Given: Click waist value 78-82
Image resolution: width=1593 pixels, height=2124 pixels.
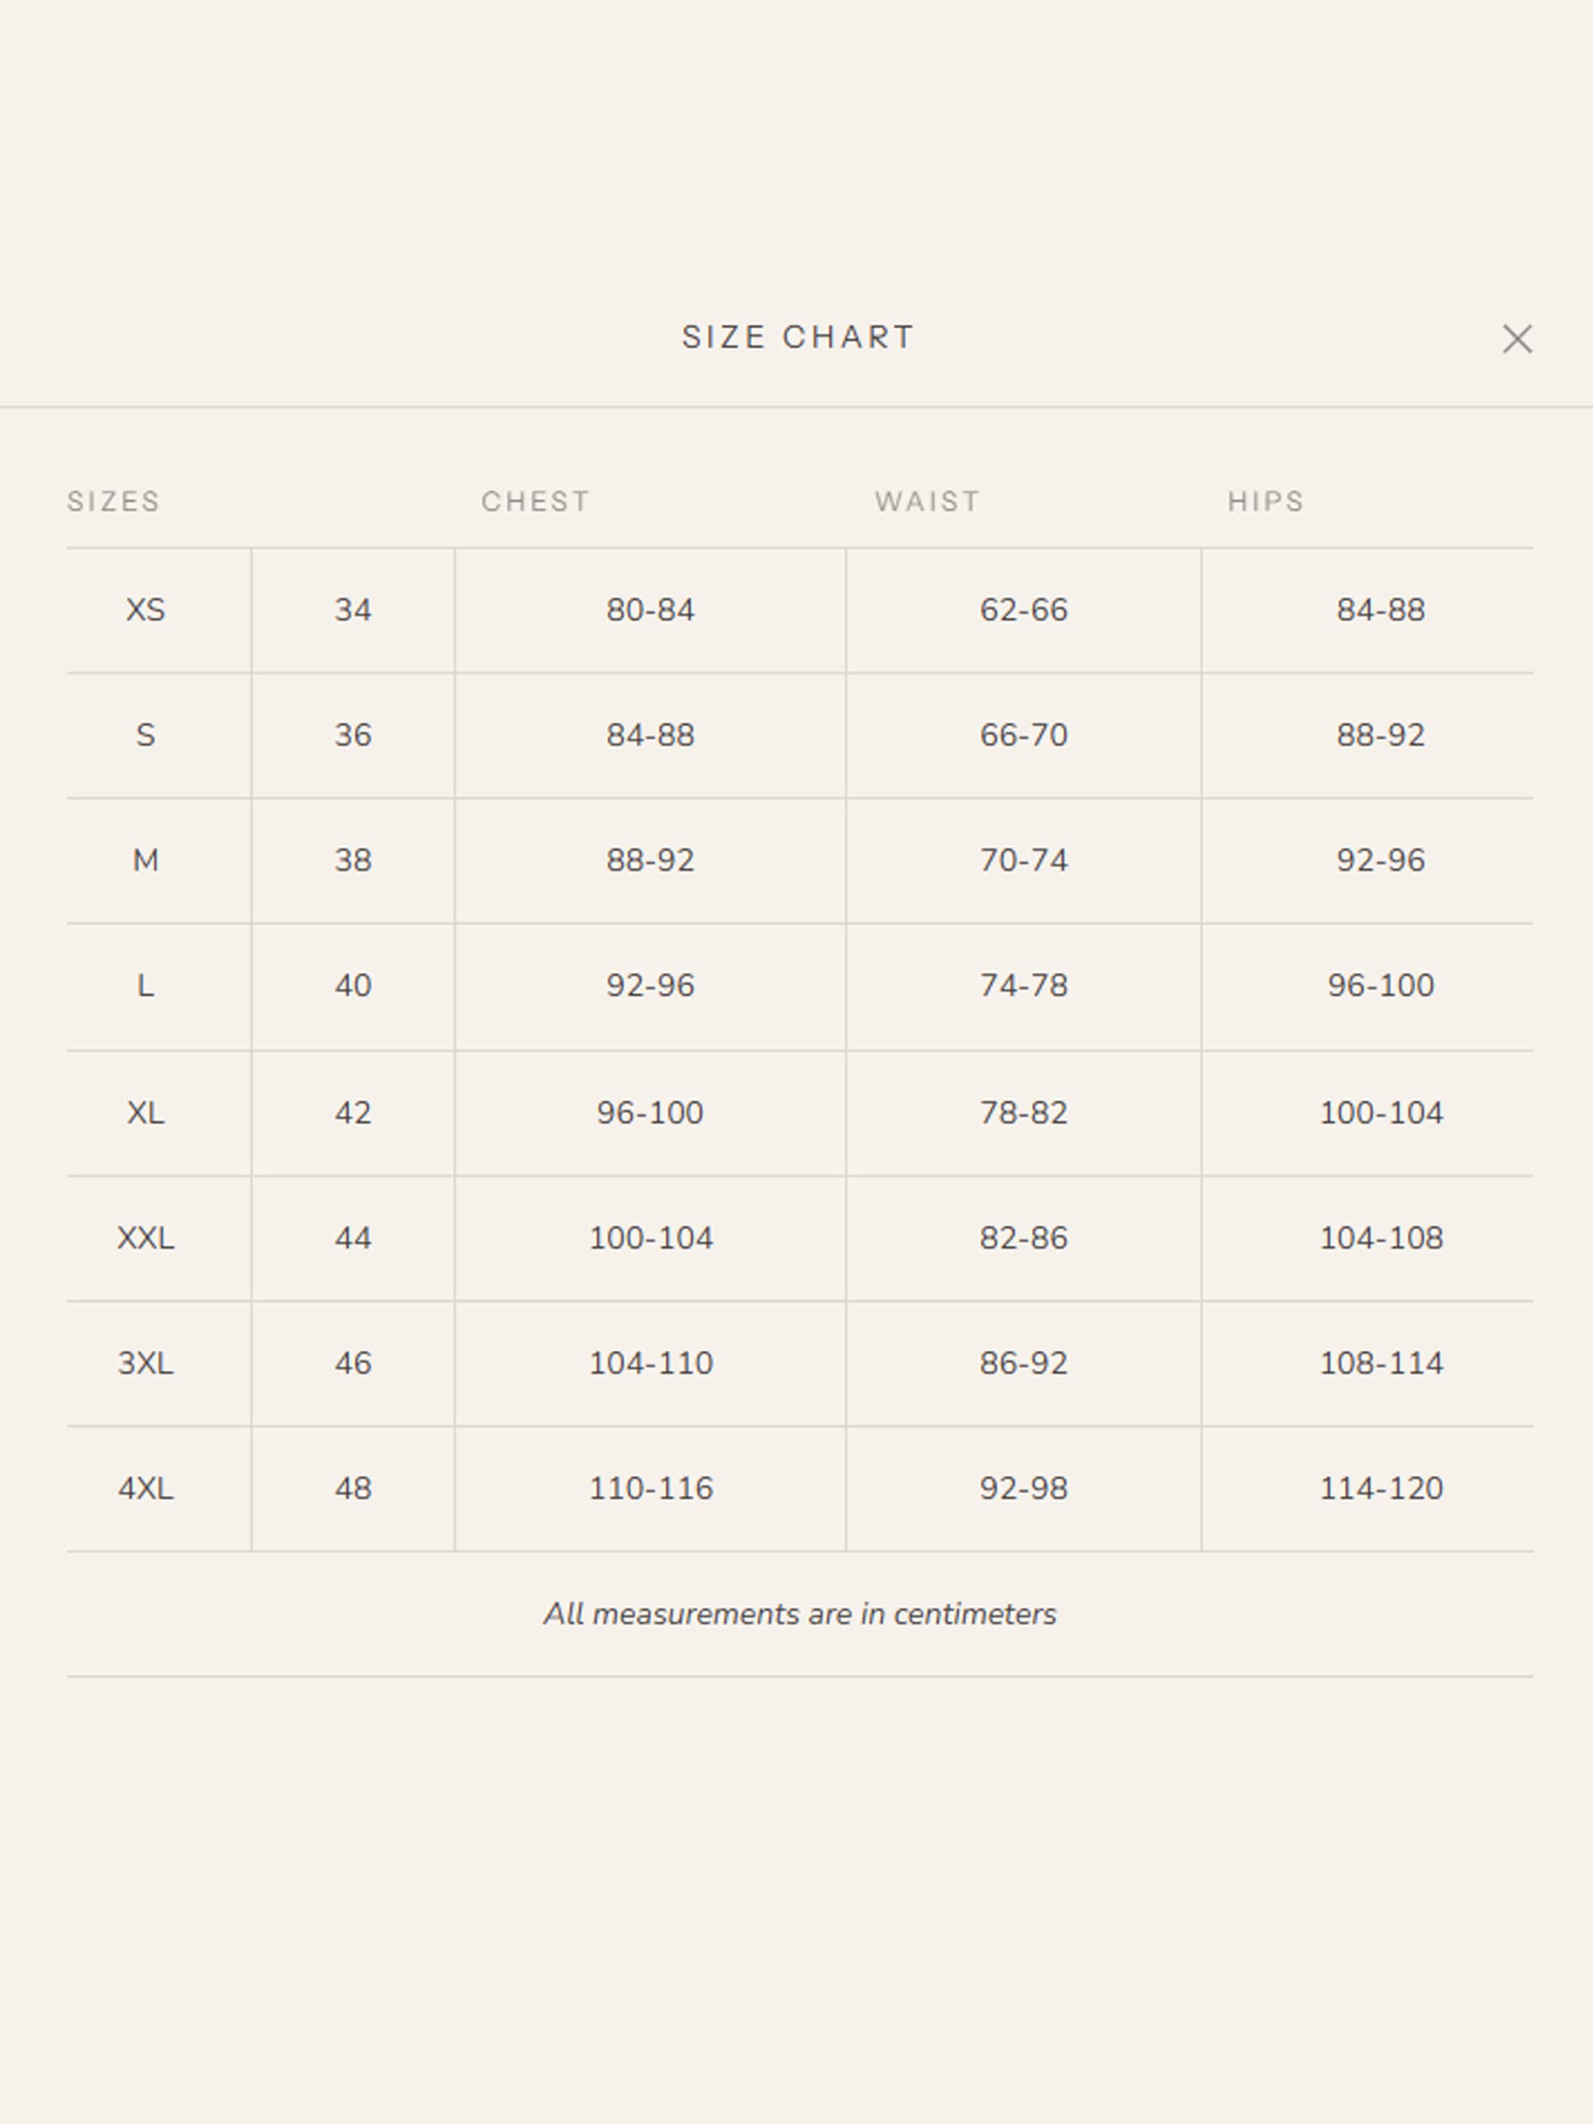Looking at the screenshot, I should click(x=1023, y=1113).
